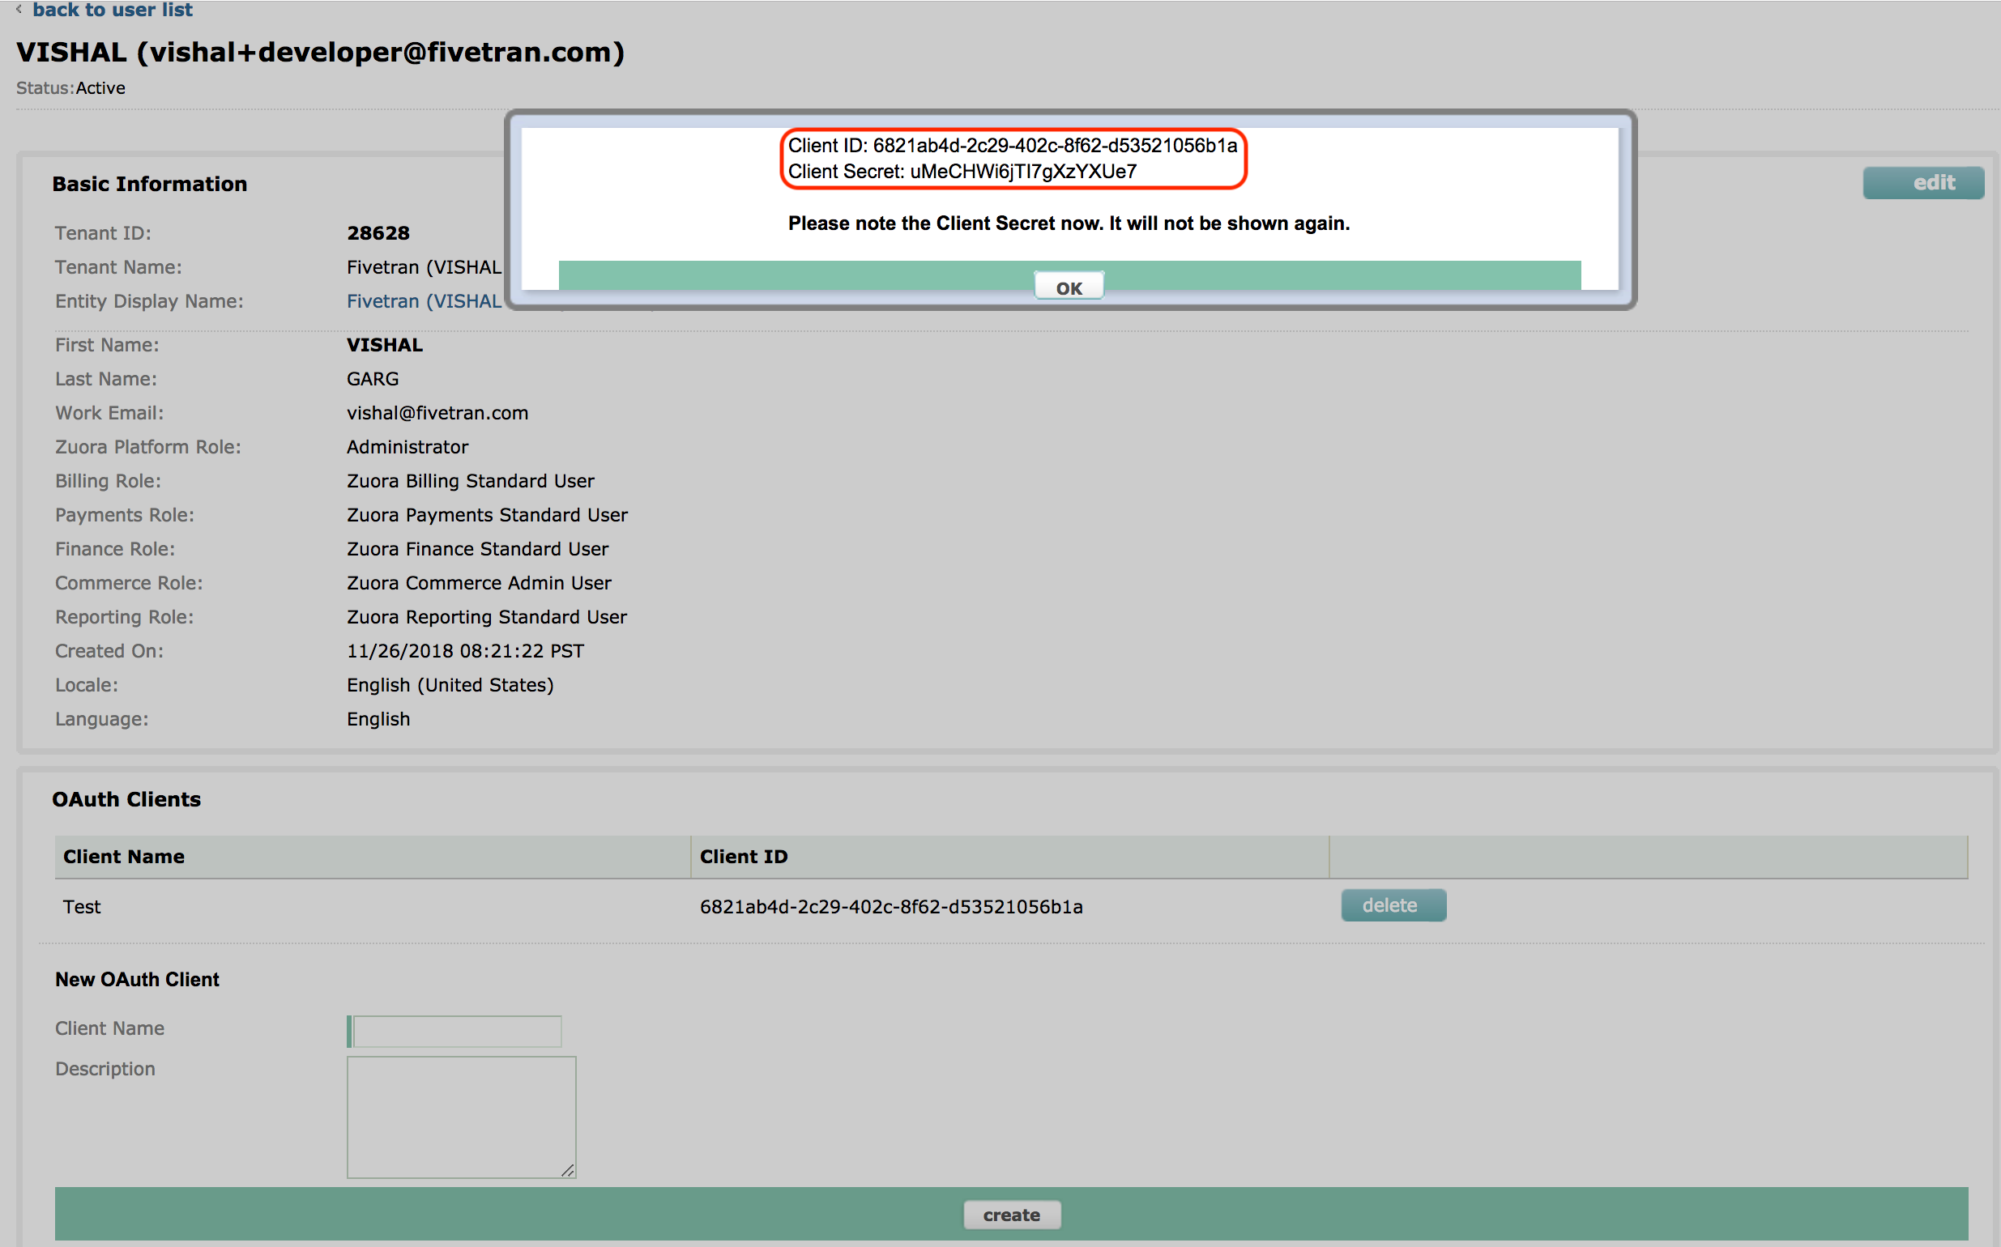Click the Administrator platform role value

coord(407,447)
